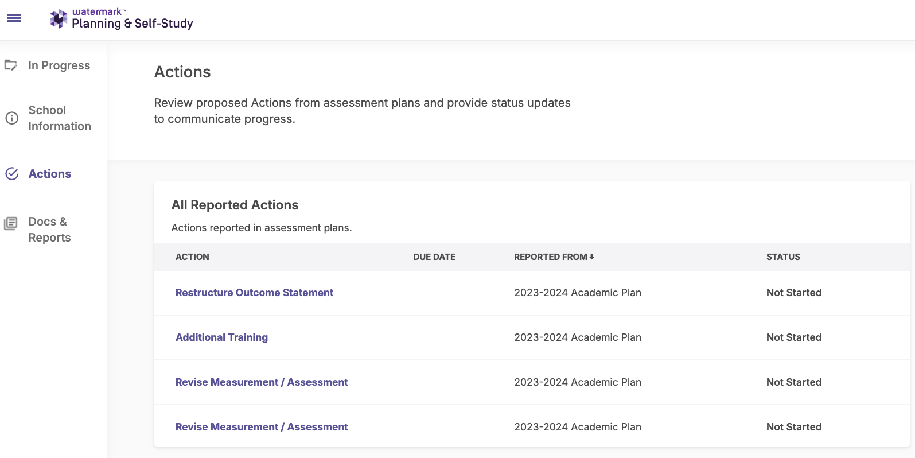Click the School Information info icon
This screenshot has width=915, height=458.
click(11, 118)
